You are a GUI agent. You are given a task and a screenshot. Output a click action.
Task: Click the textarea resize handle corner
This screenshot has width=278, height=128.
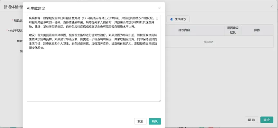tap(160, 100)
